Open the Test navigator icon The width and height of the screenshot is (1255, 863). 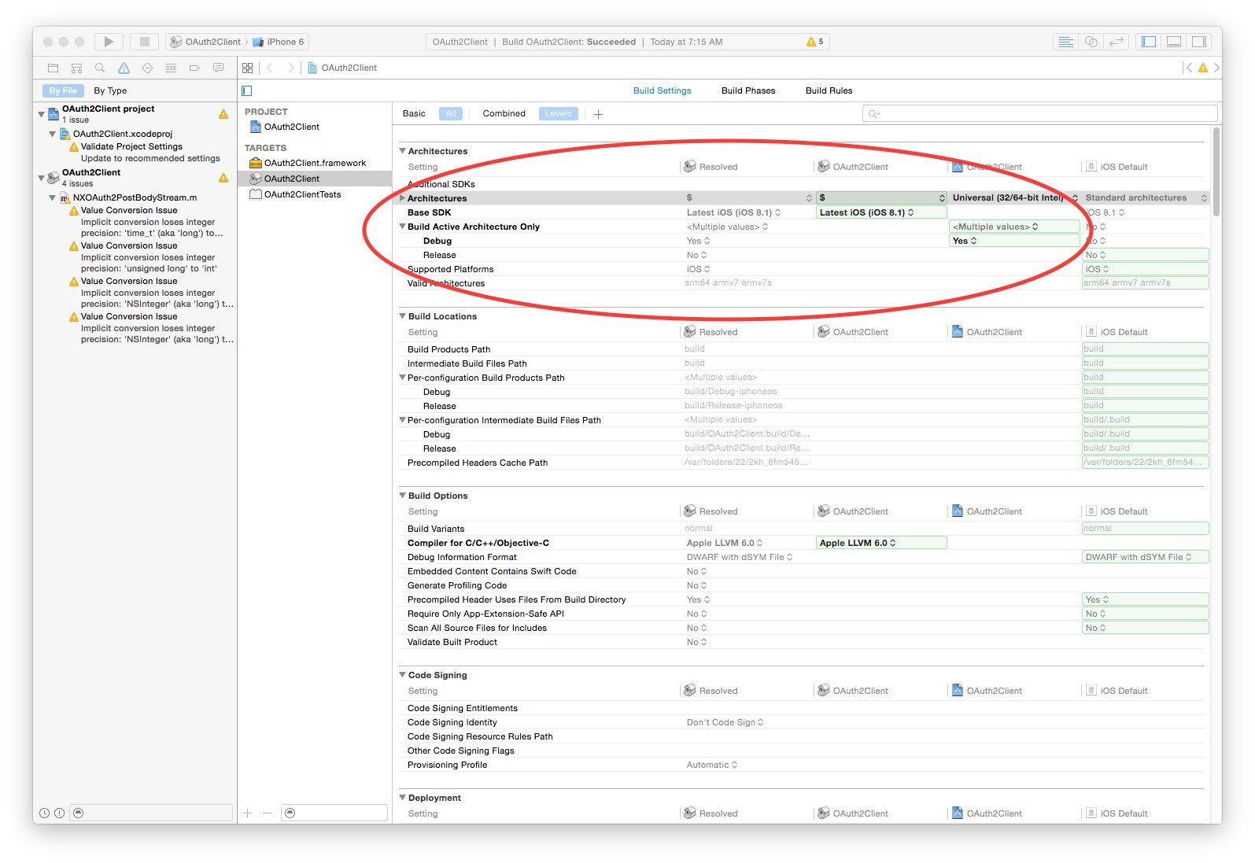point(147,68)
